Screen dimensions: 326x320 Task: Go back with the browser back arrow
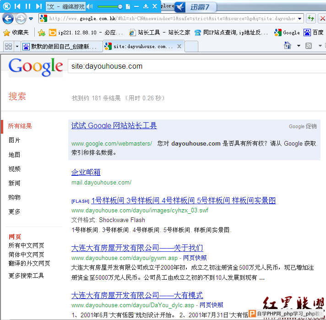coord(8,18)
